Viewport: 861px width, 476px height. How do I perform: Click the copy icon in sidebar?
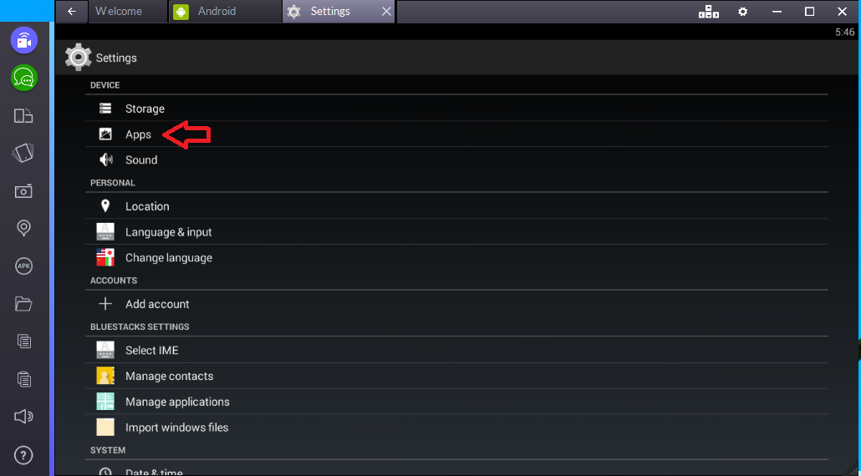(x=23, y=341)
